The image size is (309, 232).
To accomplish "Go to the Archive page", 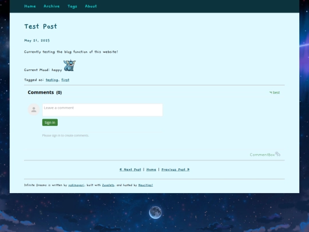I will point(51,6).
